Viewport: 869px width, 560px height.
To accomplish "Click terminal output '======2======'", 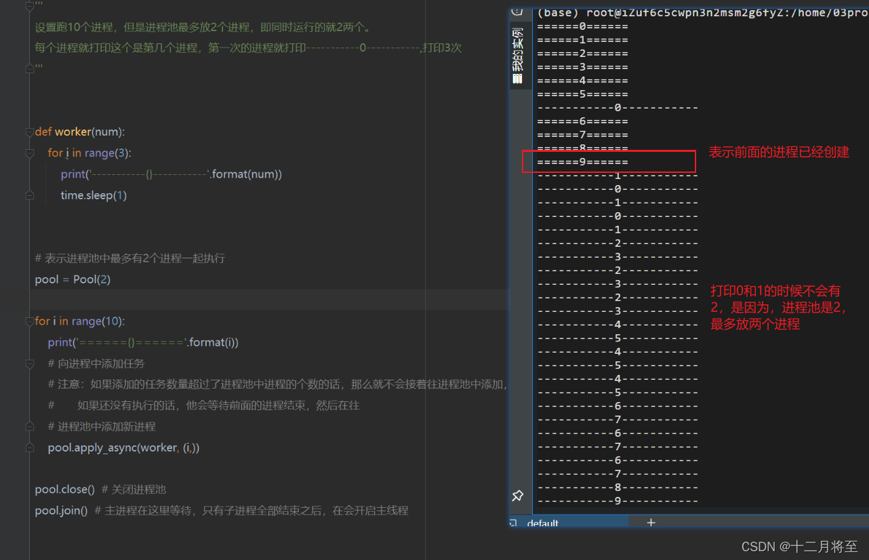I will click(583, 54).
